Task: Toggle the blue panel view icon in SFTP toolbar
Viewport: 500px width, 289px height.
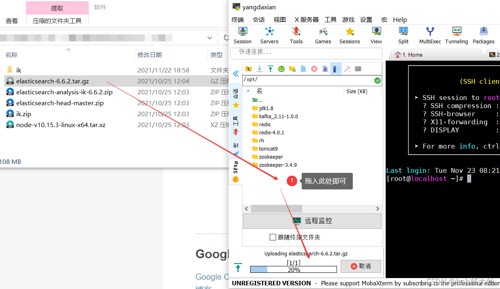Action: pos(336,69)
